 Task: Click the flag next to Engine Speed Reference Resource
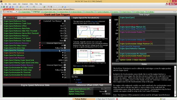pyautogui.click(x=40, y=43)
